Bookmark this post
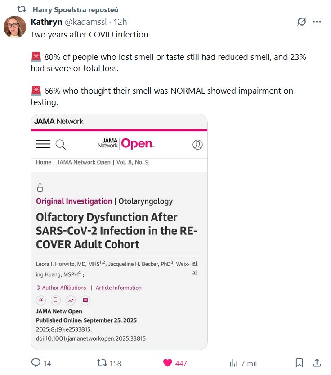The image size is (331, 375). (299, 363)
